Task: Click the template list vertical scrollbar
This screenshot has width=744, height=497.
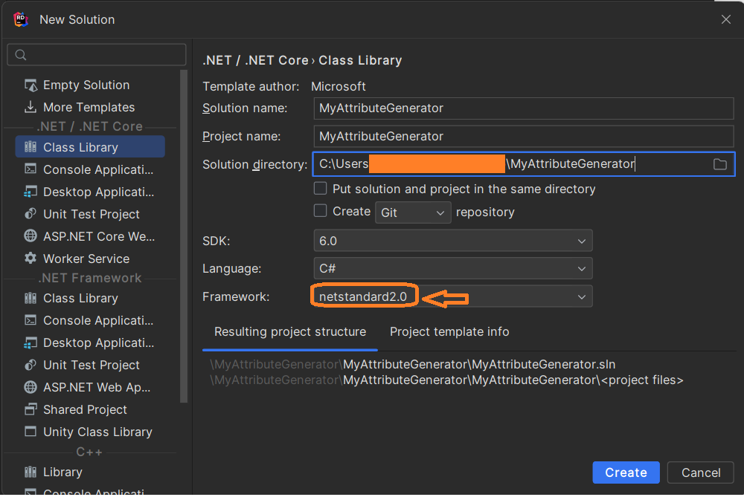Action: coord(184,236)
